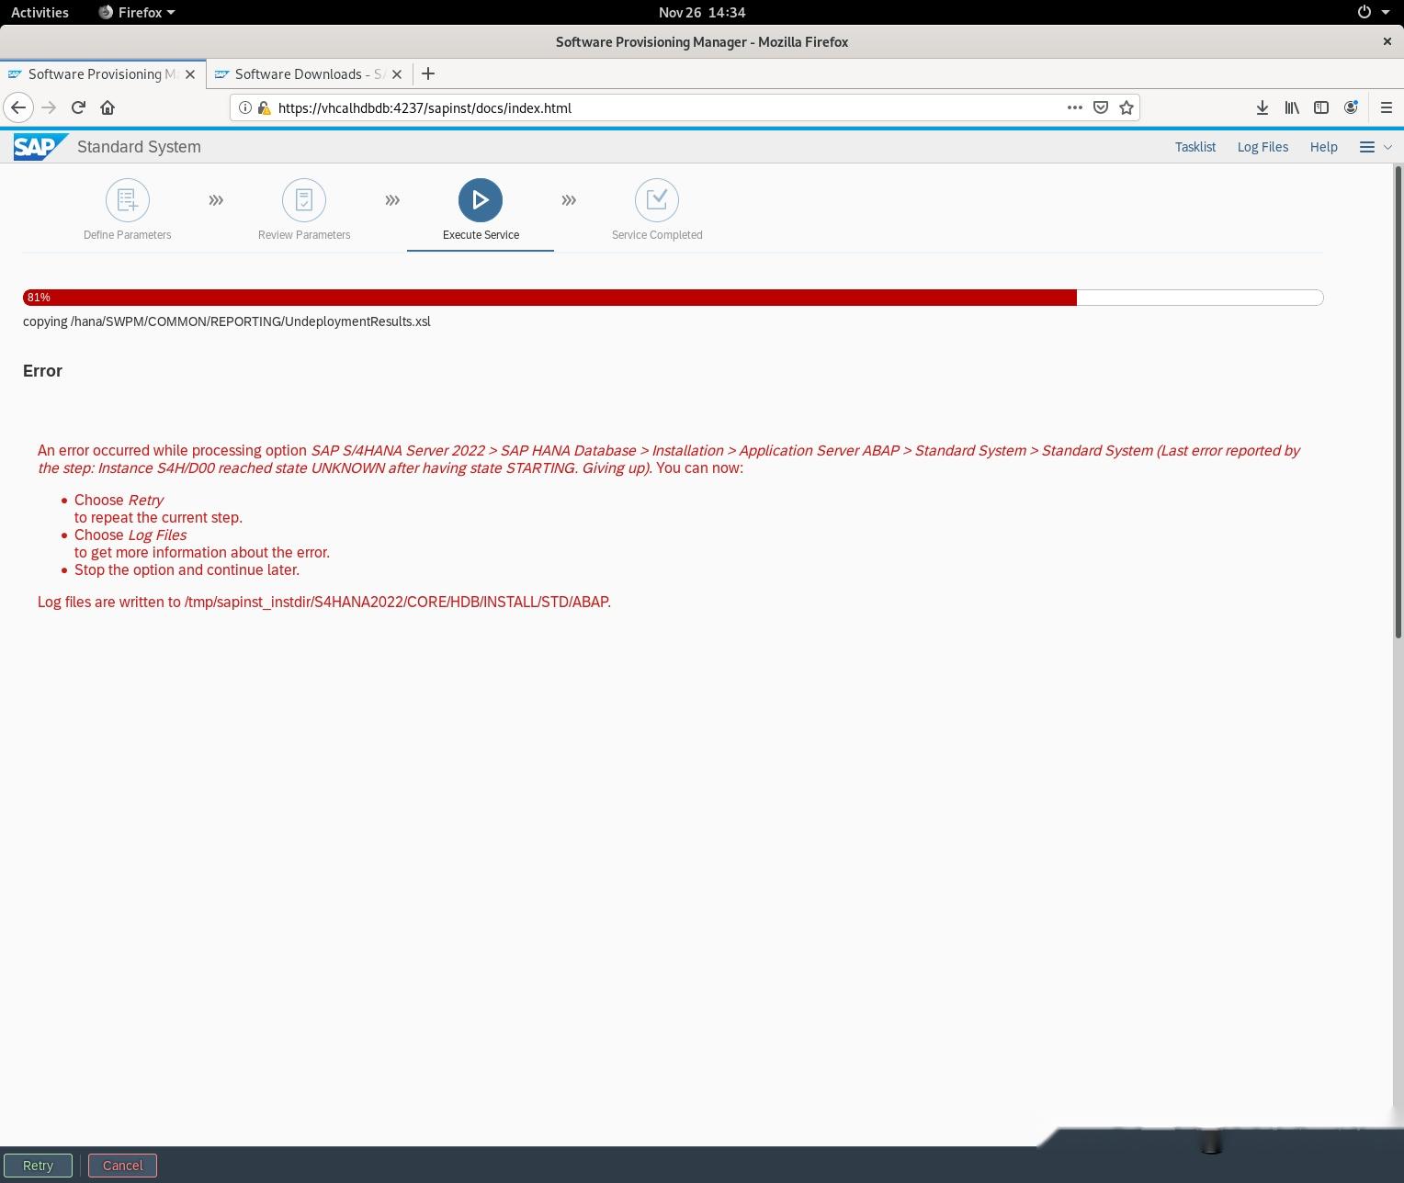This screenshot has height=1183, width=1404.
Task: Reload the current page
Action: [x=78, y=107]
